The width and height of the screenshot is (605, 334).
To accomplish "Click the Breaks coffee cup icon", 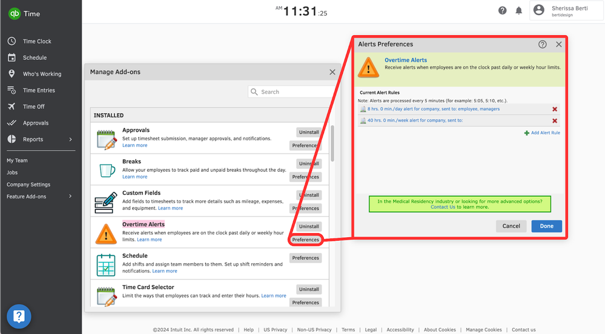I will pos(107,170).
